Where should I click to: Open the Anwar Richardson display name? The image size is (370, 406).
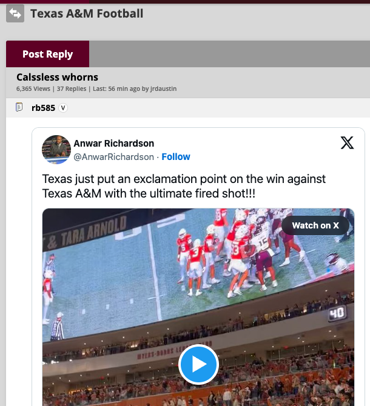[113, 144]
